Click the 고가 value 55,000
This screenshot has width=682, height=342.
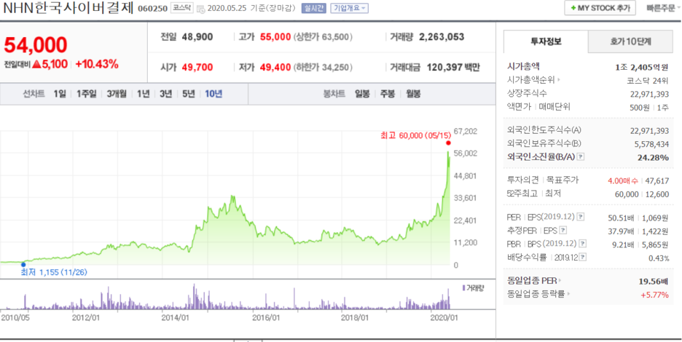(275, 37)
